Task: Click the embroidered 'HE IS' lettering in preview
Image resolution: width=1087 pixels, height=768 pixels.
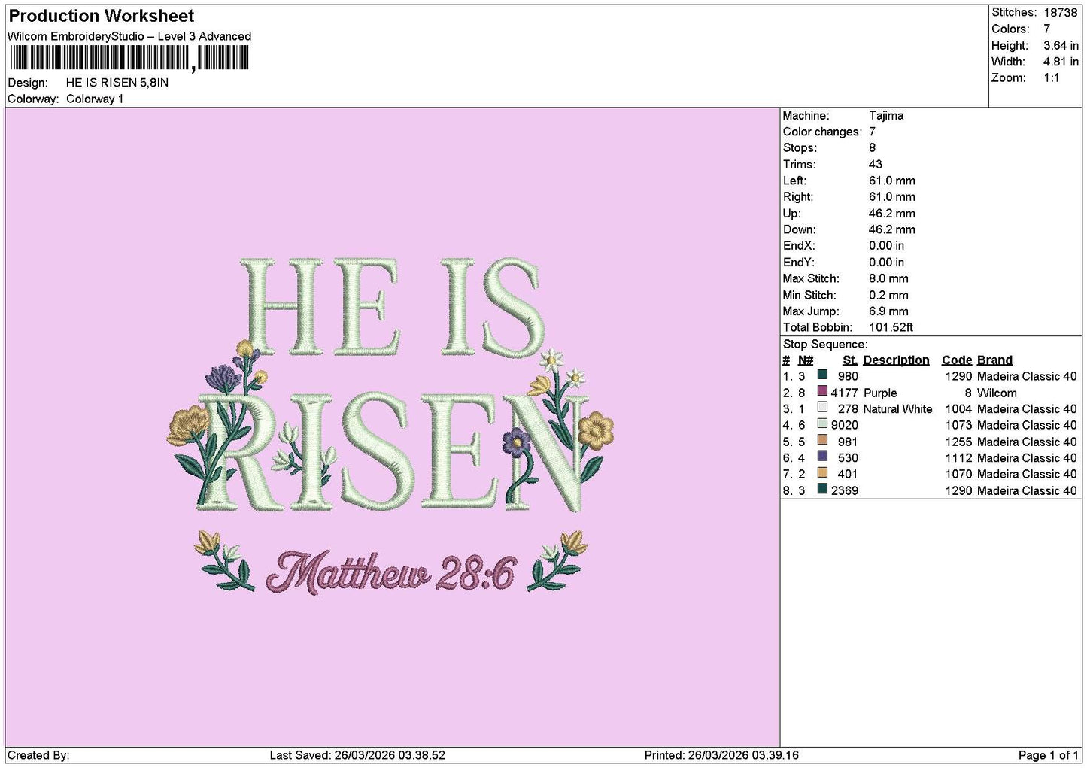Action: coord(392,307)
